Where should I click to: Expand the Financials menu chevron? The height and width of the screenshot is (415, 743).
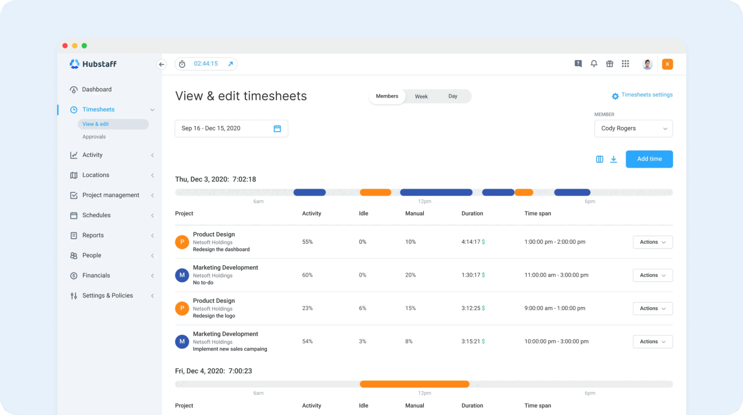(x=152, y=276)
